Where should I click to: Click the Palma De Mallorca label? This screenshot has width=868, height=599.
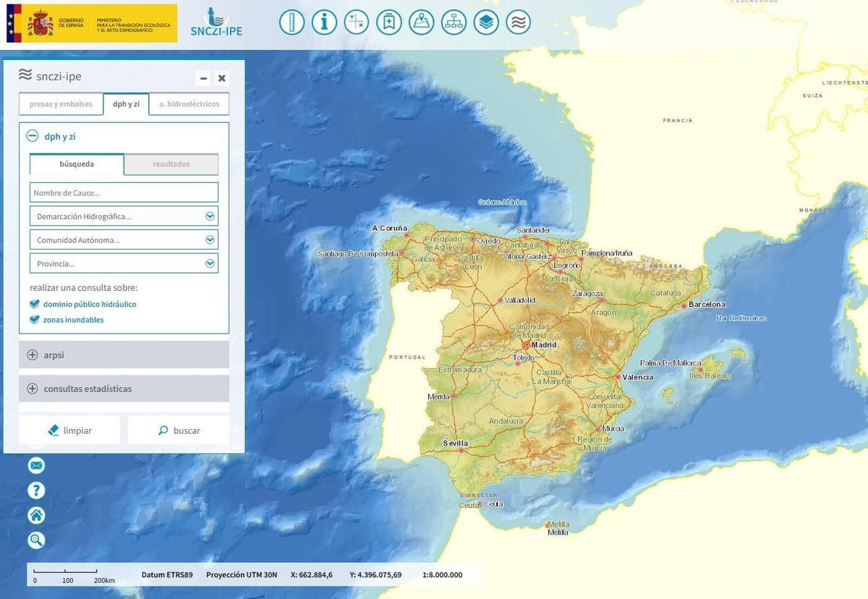tap(671, 363)
